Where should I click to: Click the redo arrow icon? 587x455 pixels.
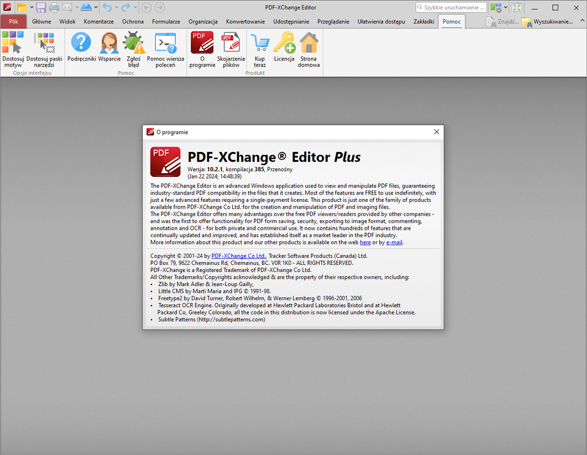tap(126, 7)
